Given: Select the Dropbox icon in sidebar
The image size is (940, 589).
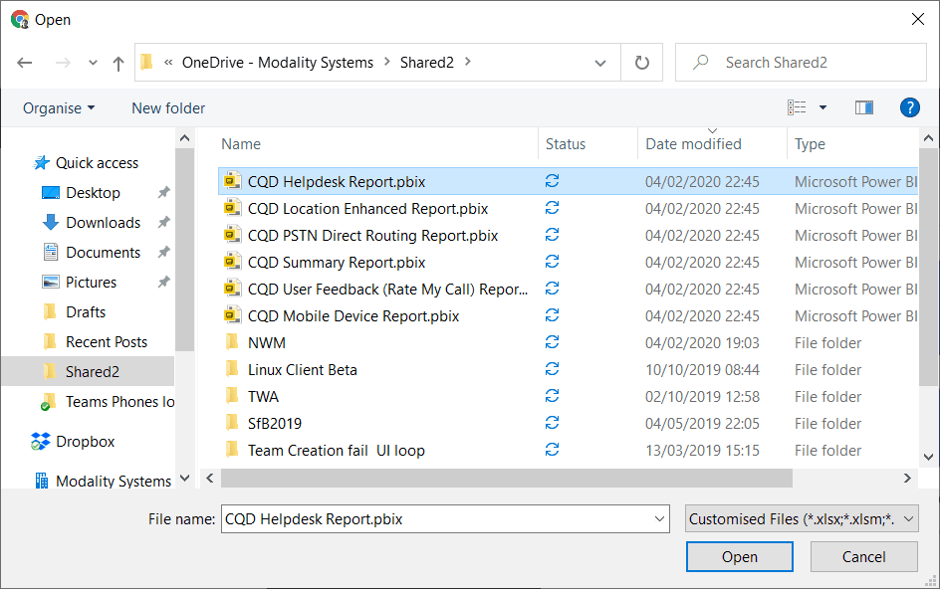Looking at the screenshot, I should (x=42, y=442).
